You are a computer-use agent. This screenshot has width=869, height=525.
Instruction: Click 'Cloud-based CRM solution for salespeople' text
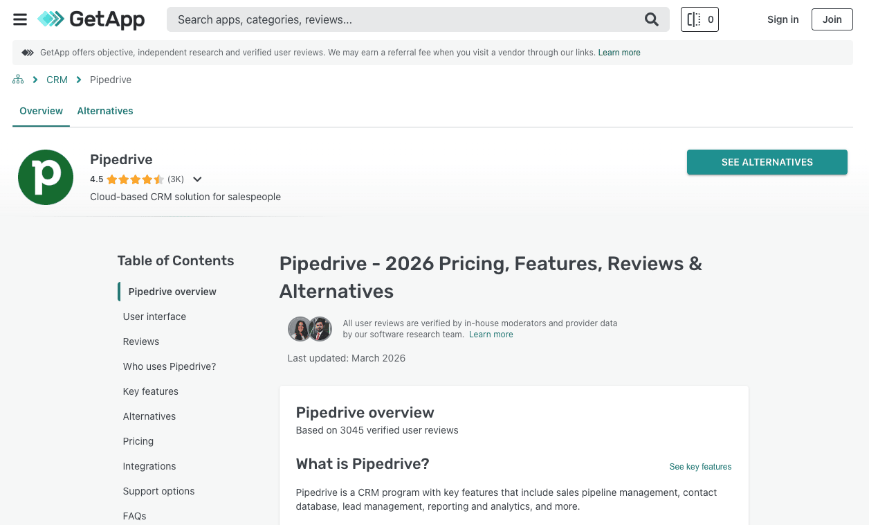[x=185, y=197]
